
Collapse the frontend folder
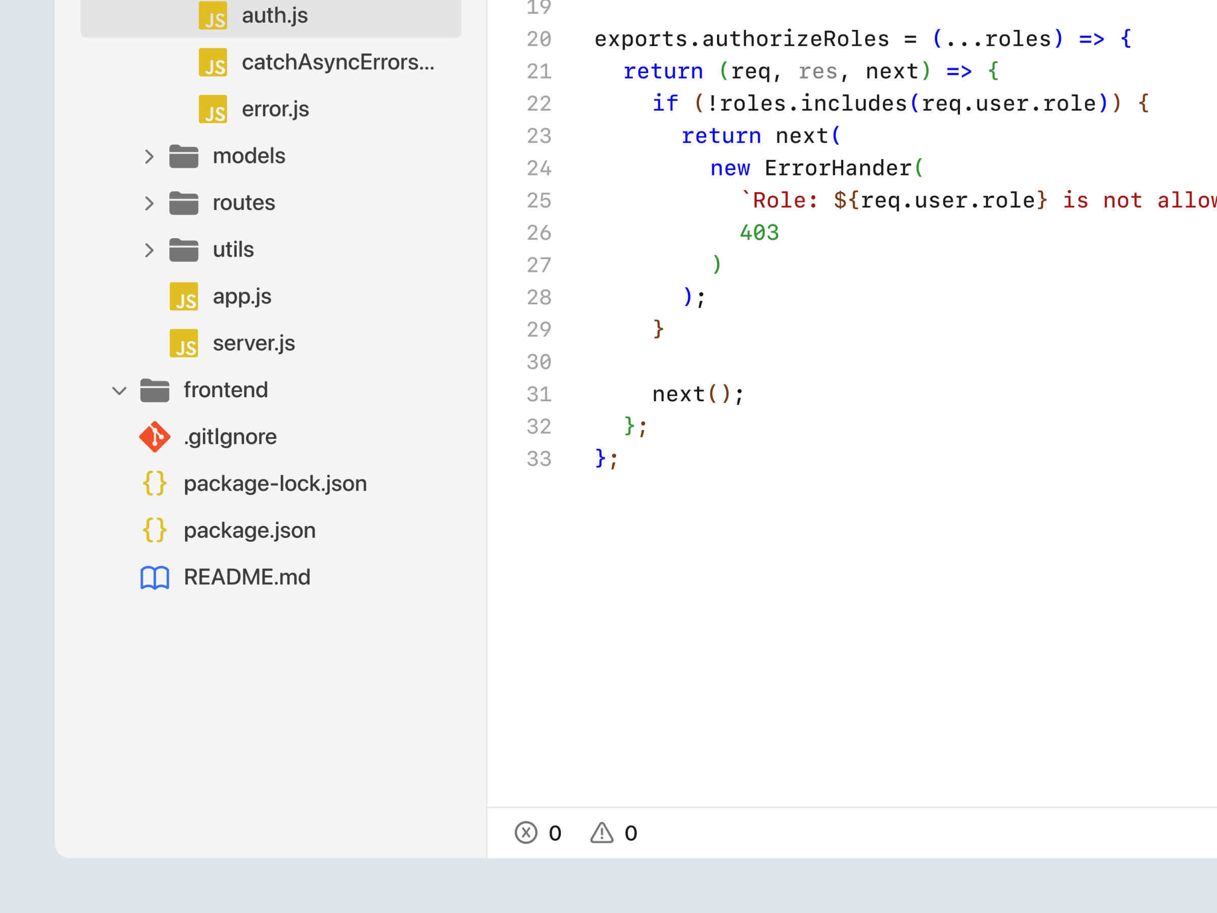(x=119, y=391)
